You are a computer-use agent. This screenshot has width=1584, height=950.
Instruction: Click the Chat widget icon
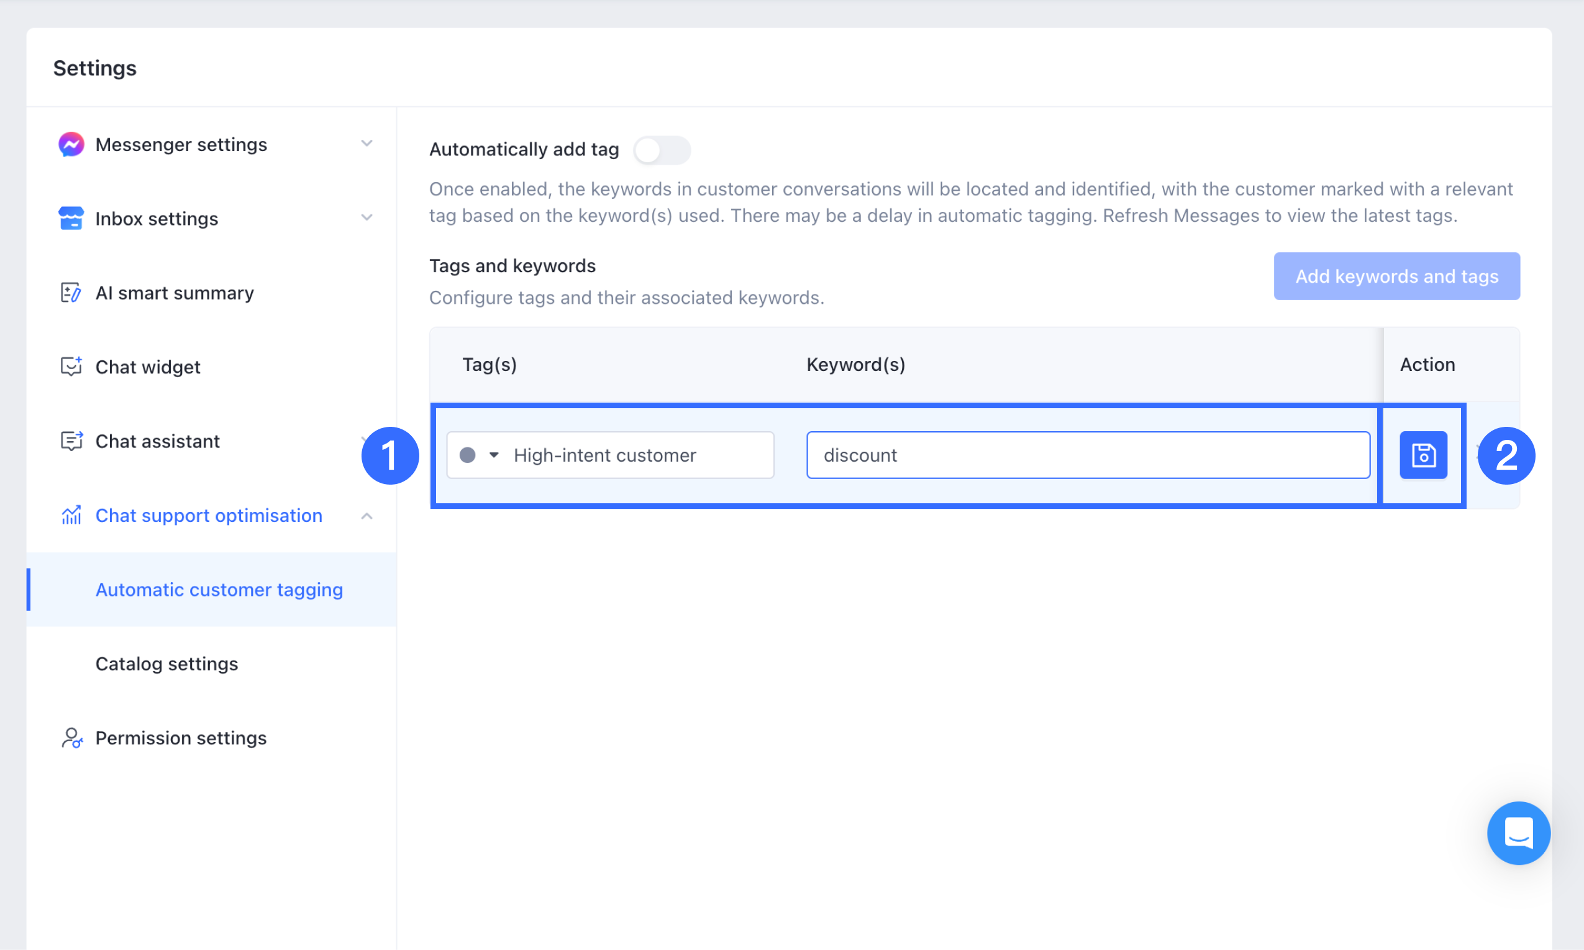(x=71, y=367)
